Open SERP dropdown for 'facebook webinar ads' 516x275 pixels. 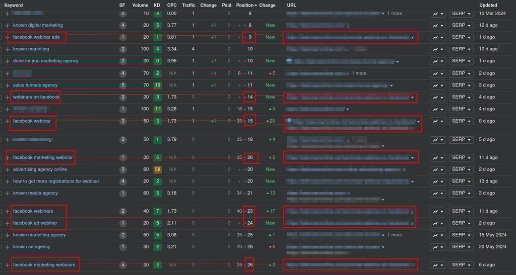(461, 37)
